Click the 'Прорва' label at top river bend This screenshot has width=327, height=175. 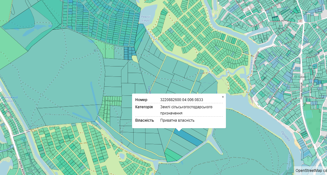(x=209, y=13)
